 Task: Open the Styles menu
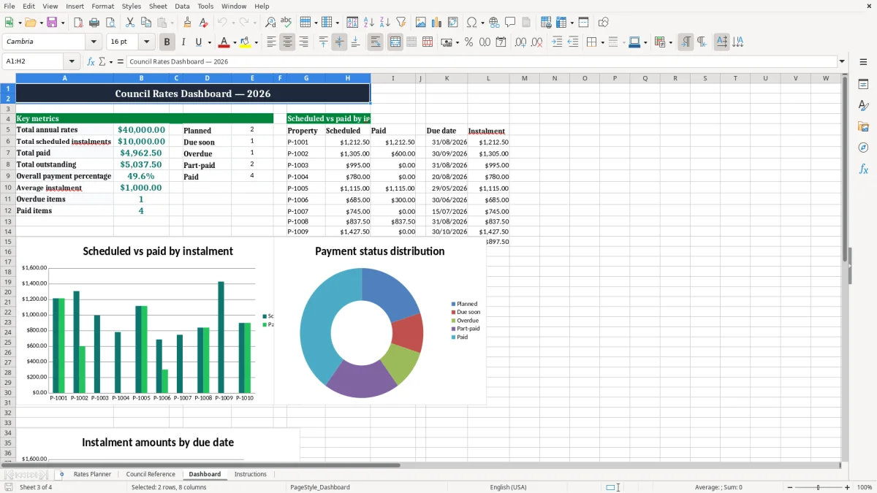pyautogui.click(x=132, y=6)
